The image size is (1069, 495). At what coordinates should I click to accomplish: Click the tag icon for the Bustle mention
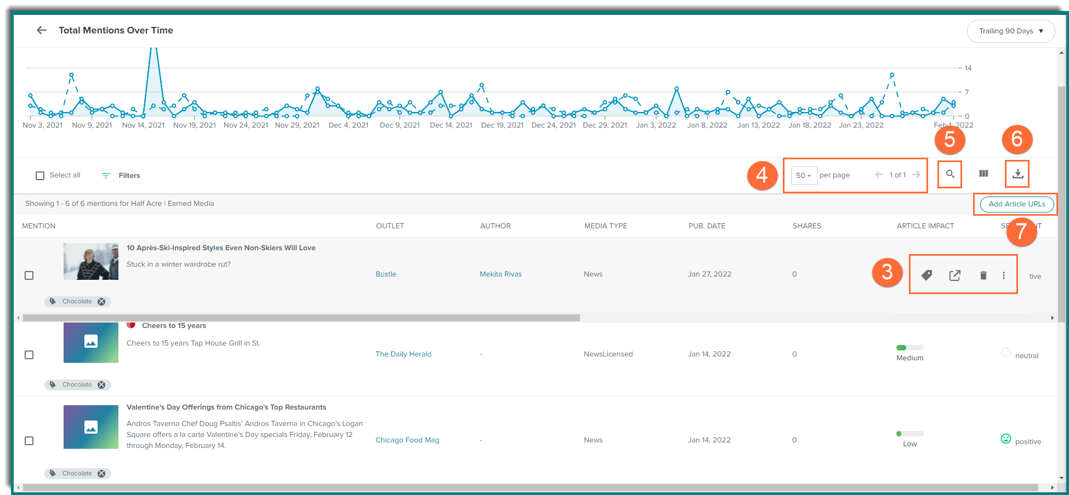click(x=926, y=275)
